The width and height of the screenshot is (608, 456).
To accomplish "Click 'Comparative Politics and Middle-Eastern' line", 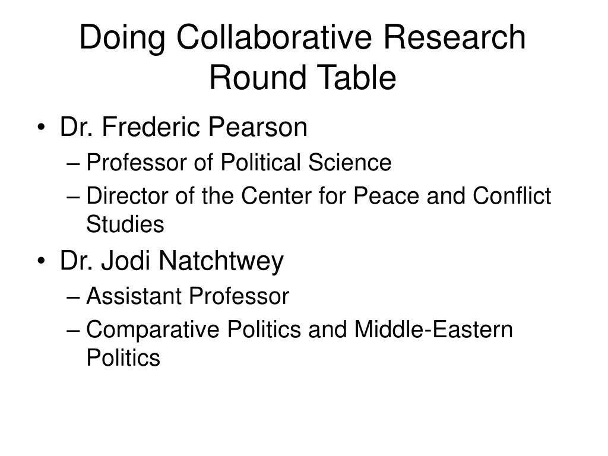I will coord(299,330).
